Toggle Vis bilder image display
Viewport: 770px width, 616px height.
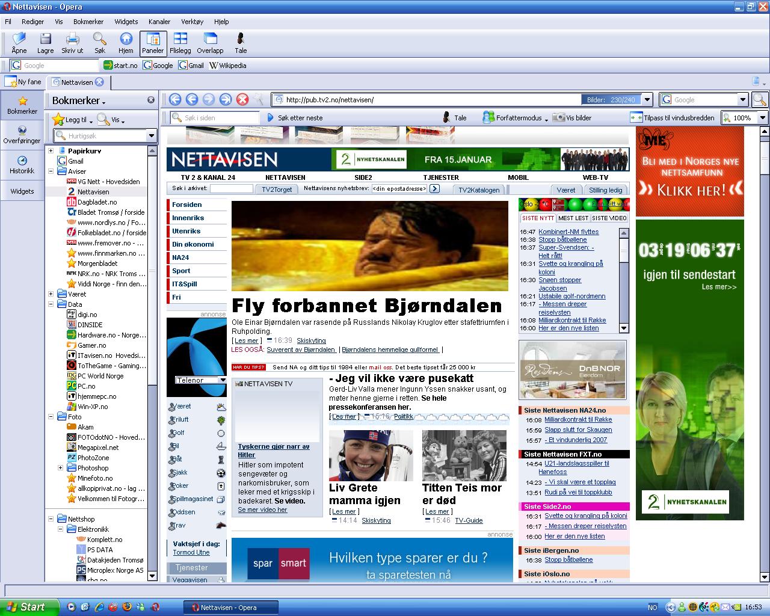click(572, 118)
